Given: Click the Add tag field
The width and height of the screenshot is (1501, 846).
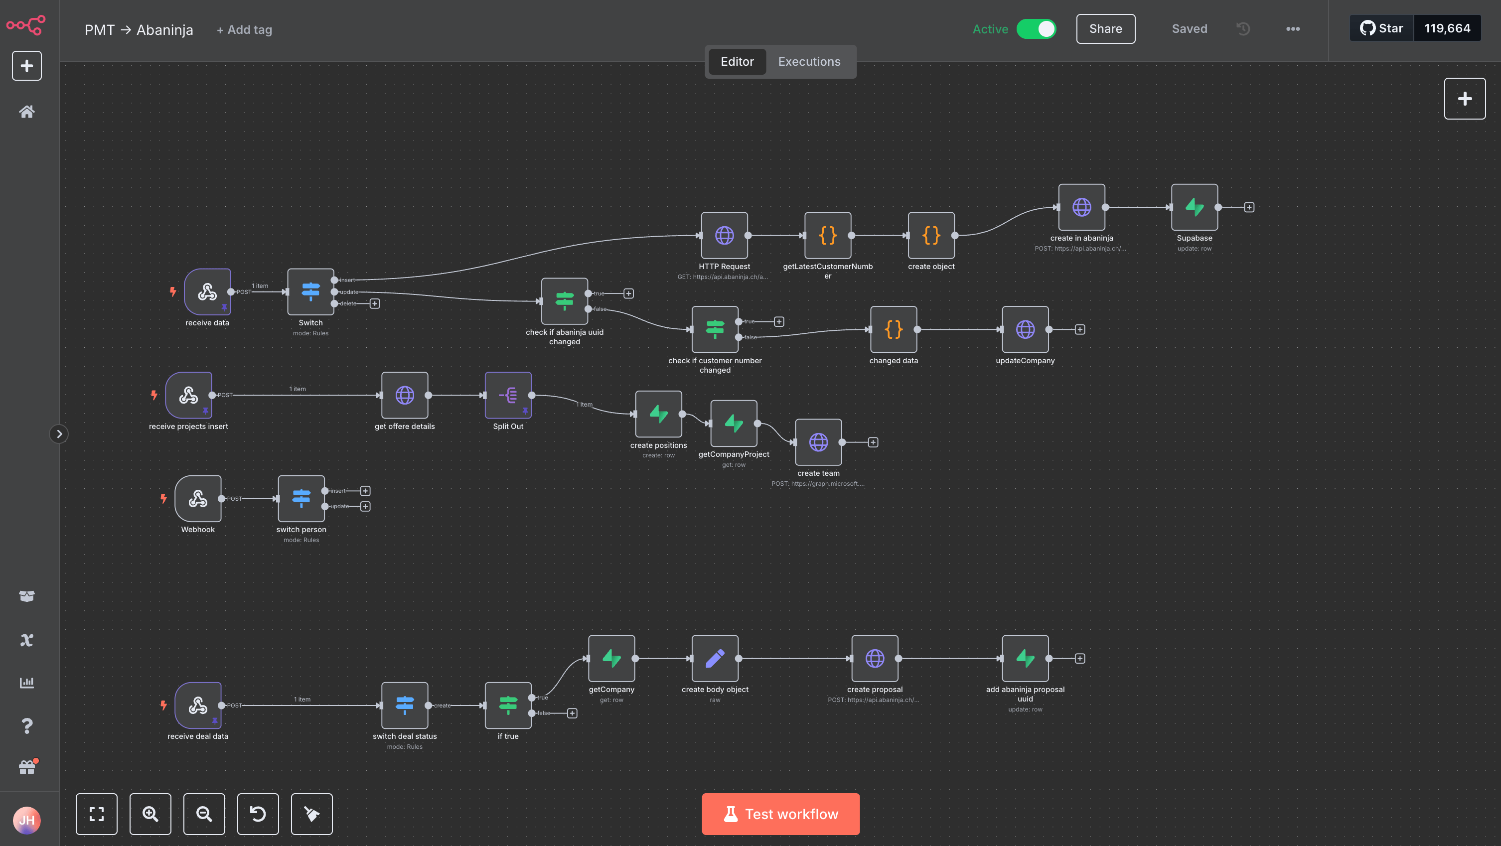Looking at the screenshot, I should click(244, 30).
